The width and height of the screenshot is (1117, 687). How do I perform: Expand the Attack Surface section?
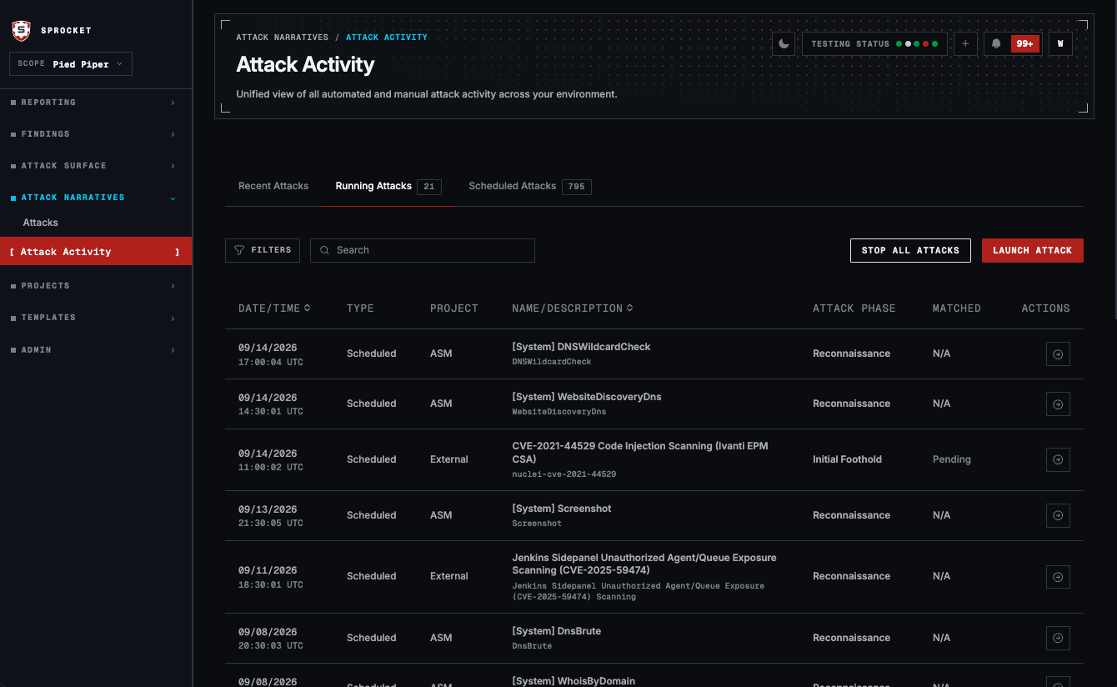[96, 166]
